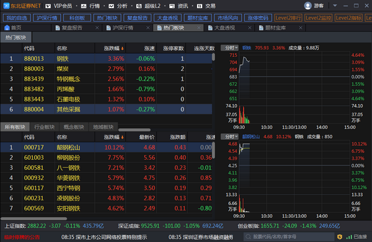Click the Level2监控 toolbar button
This screenshot has height=242, width=372.
pyautogui.click(x=319, y=18)
